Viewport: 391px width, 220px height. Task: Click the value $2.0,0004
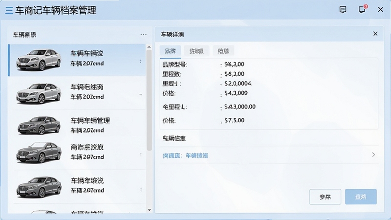(x=238, y=84)
